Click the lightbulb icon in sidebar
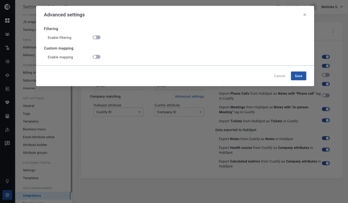 coord(7,182)
